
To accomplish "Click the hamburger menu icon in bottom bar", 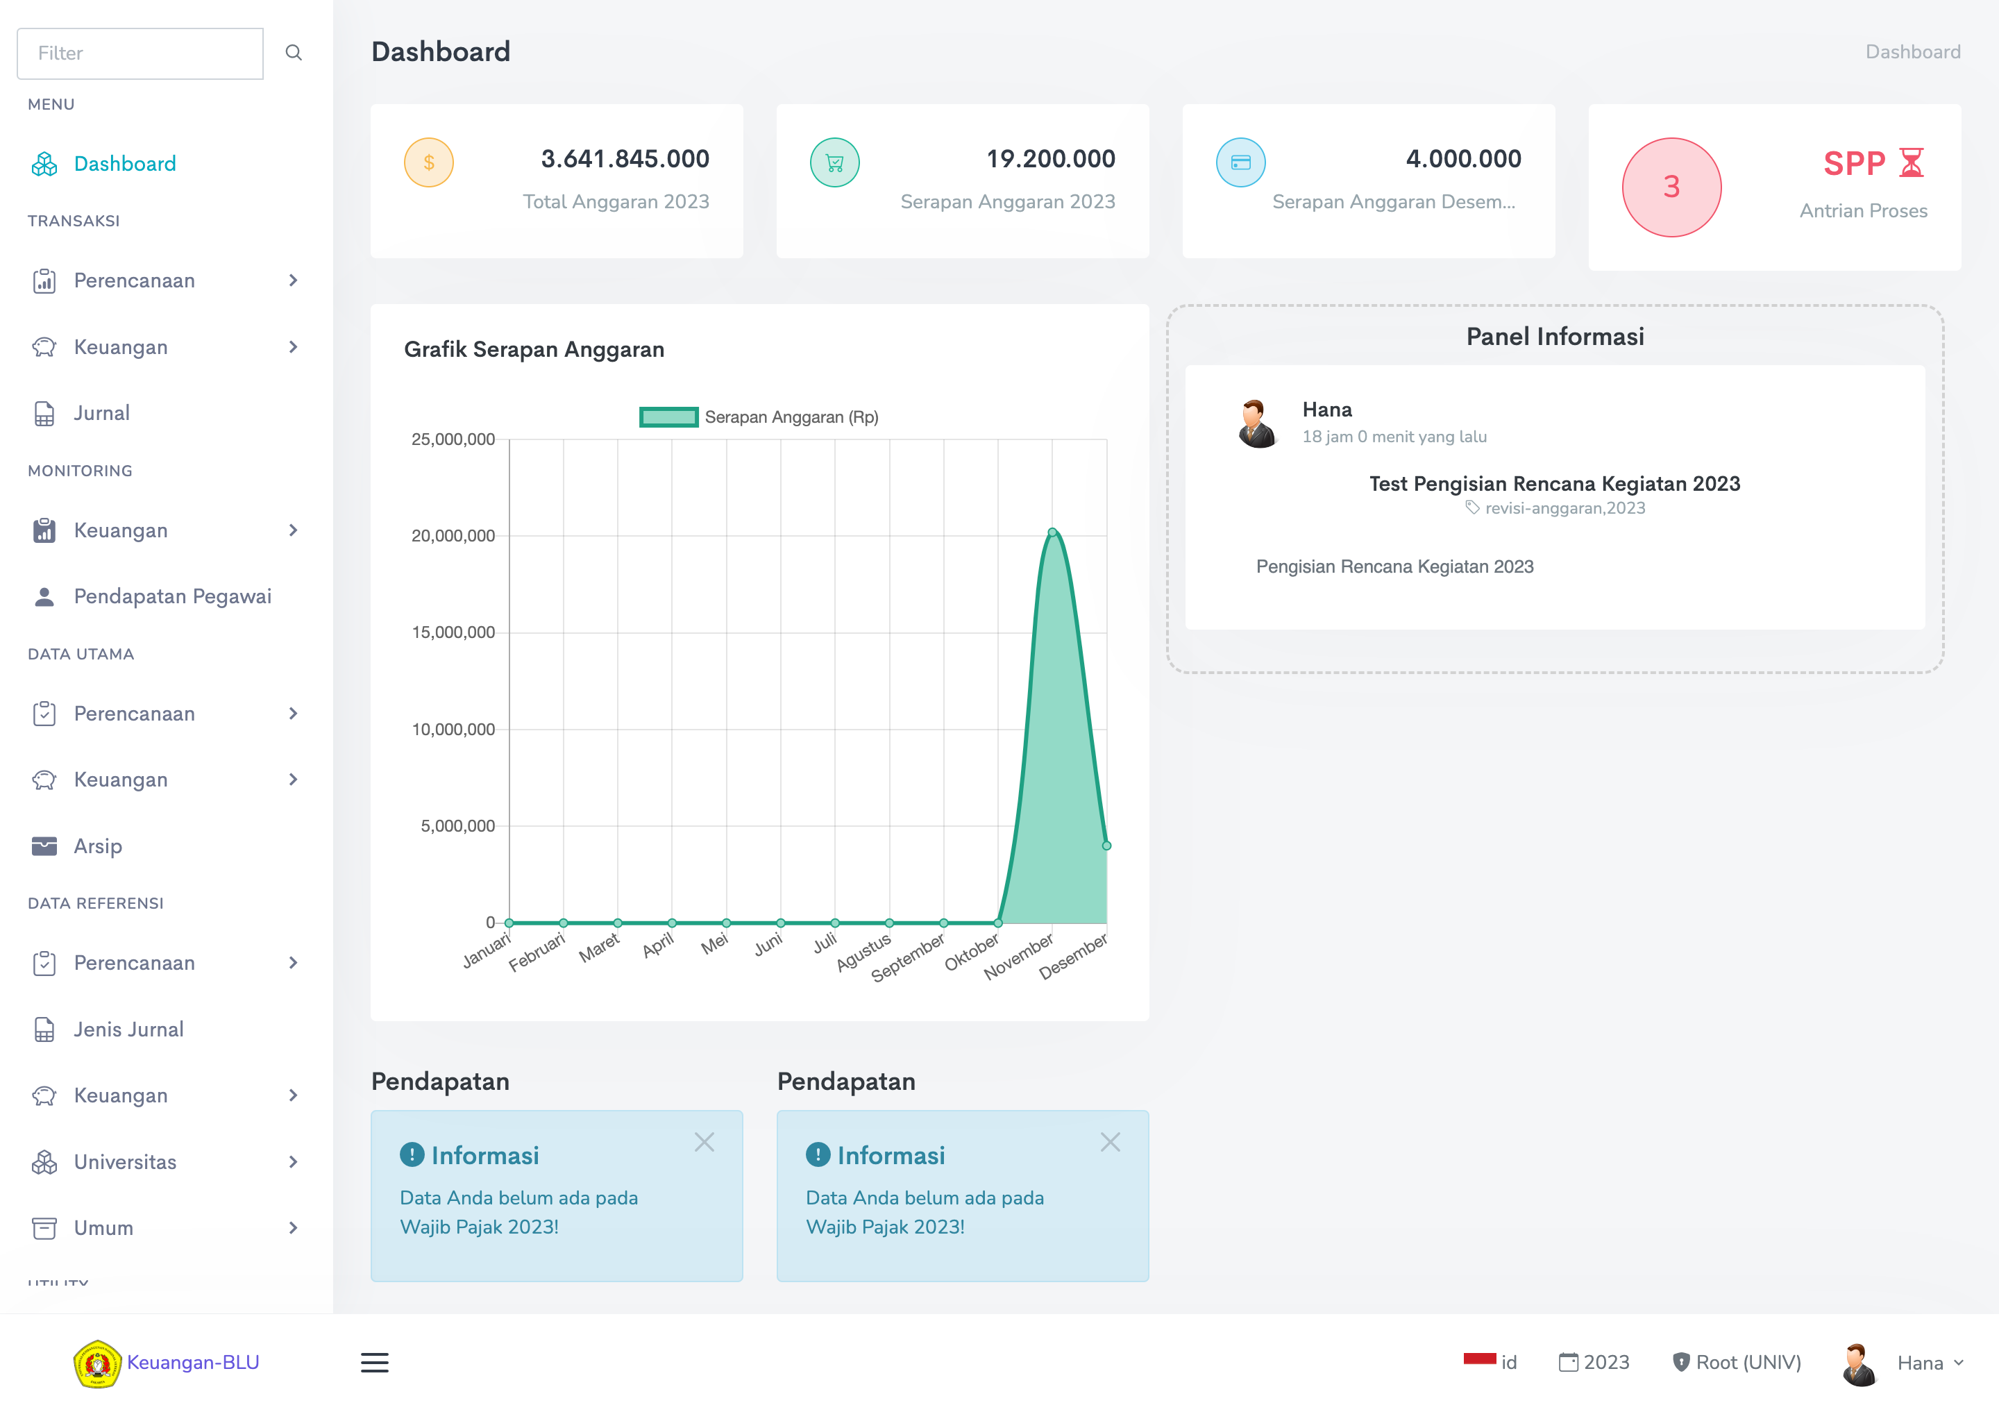I will pyautogui.click(x=374, y=1363).
